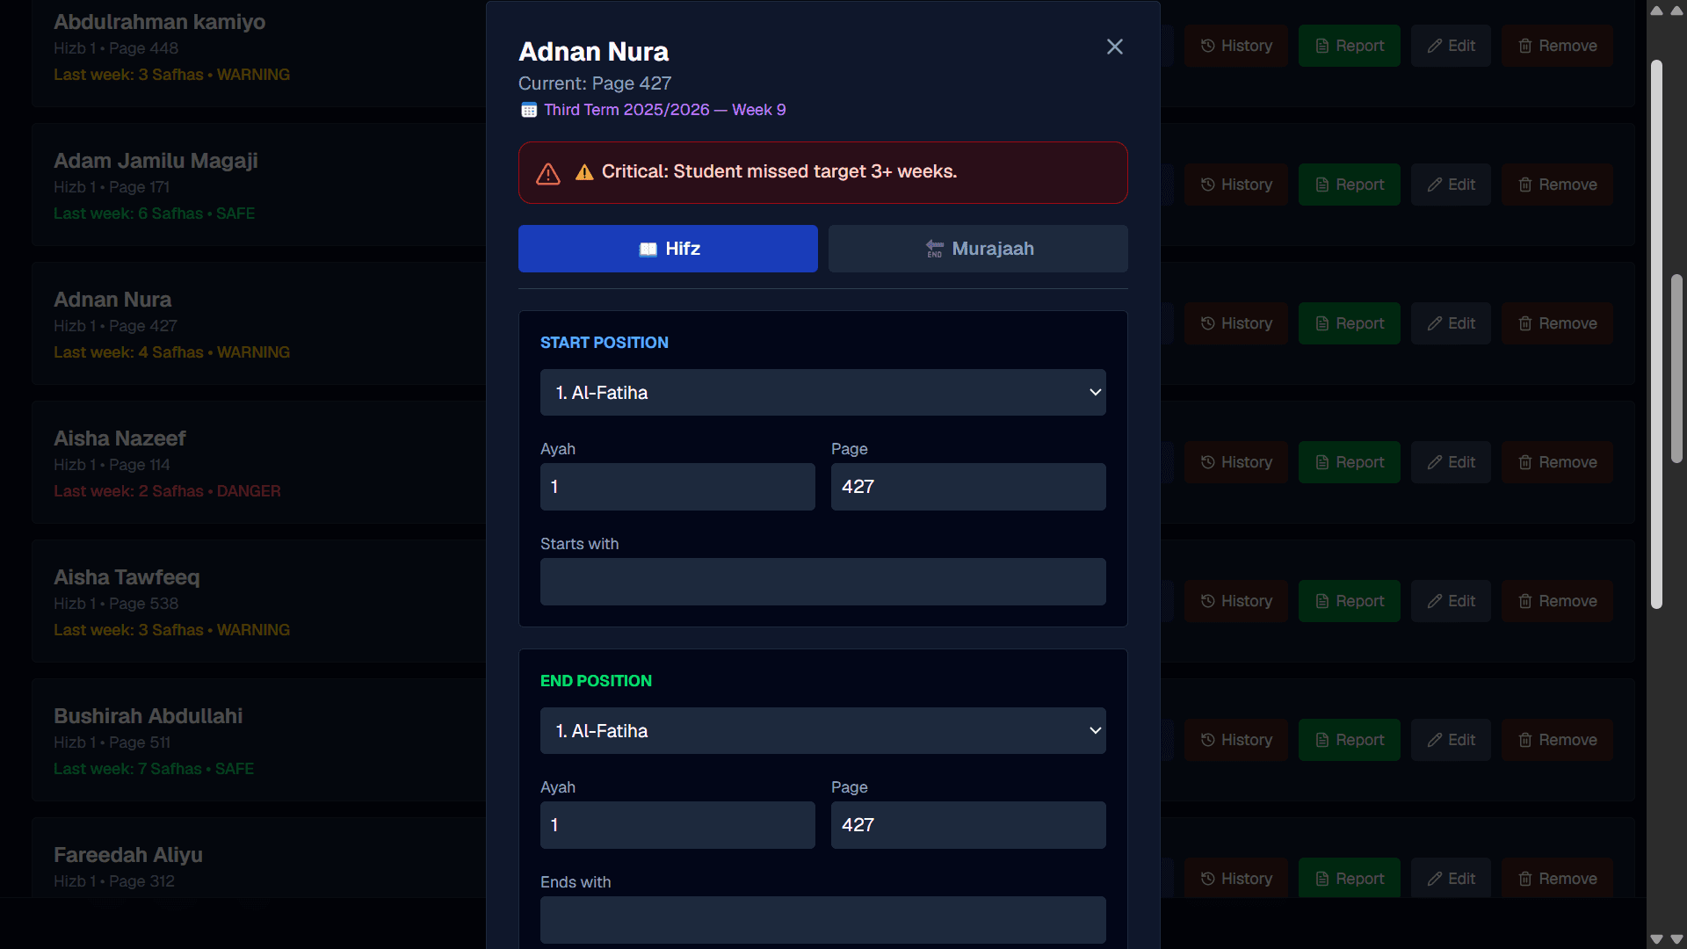The height and width of the screenshot is (949, 1687).
Task: Click the calendar icon beside Third Term
Action: (529, 110)
